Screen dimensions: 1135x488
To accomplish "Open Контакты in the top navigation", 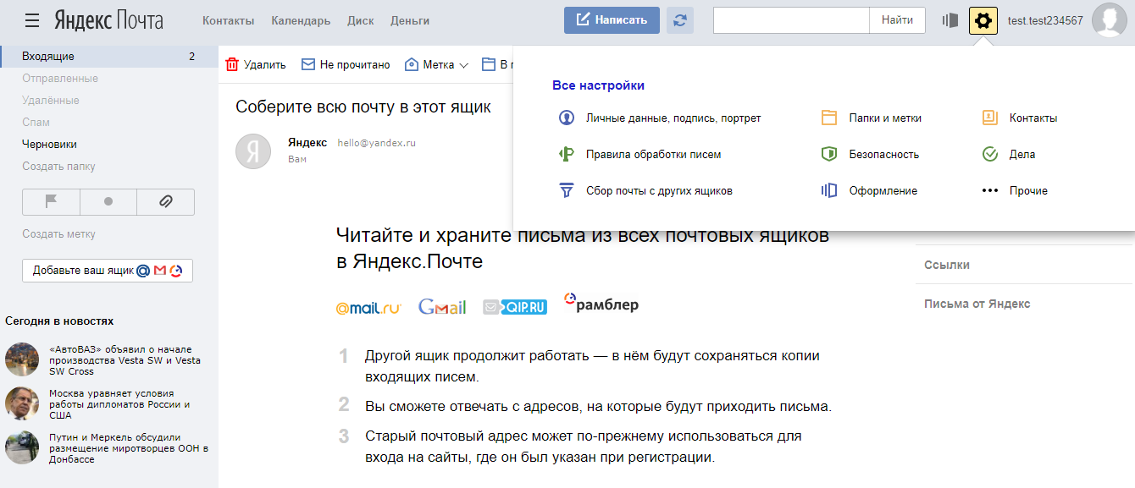I will [x=228, y=20].
